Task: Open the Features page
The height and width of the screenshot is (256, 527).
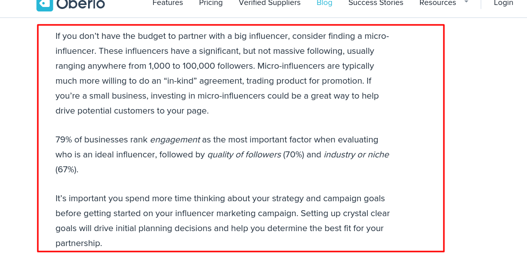Action: coord(168,3)
